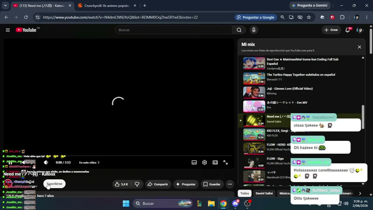
Task: Select the Daniel Salini filter chip
Action: pyautogui.click(x=264, y=193)
